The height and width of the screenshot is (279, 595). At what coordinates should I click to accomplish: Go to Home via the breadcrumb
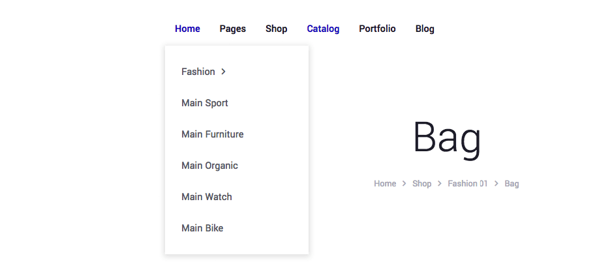385,184
